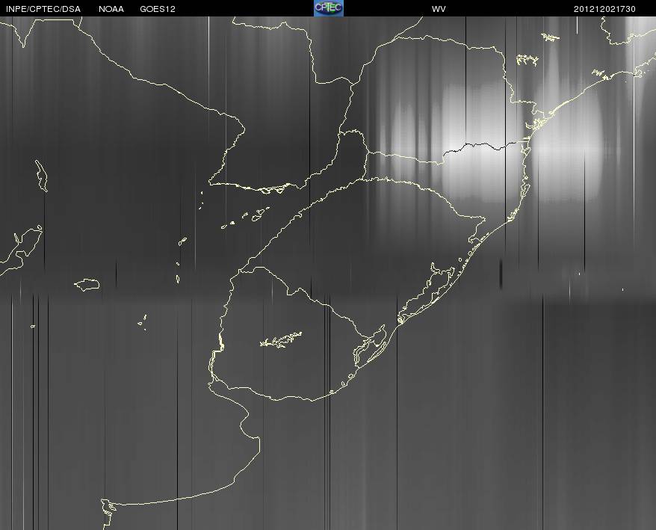656x530 pixels.
Task: Click the NOAA label in header
Action: (111, 9)
